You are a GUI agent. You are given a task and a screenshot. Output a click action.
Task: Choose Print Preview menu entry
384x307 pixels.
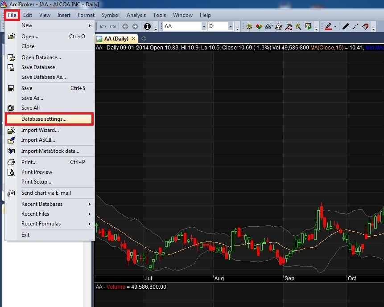pos(50,172)
